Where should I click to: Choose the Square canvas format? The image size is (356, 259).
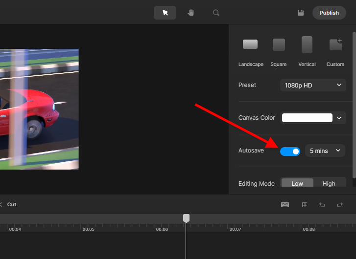click(x=279, y=52)
